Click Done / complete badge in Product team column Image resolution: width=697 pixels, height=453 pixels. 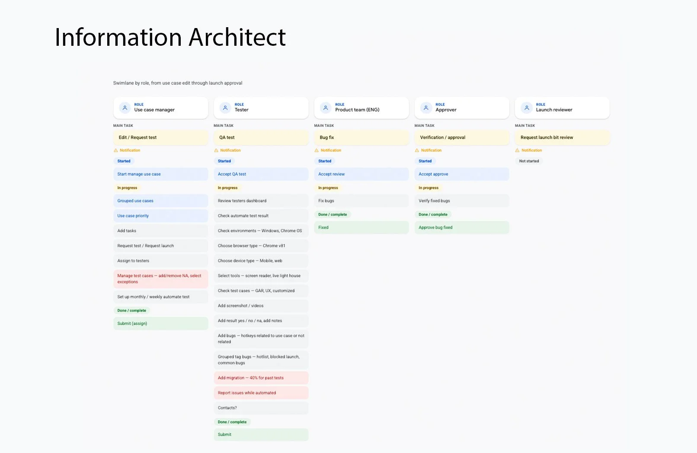point(333,215)
